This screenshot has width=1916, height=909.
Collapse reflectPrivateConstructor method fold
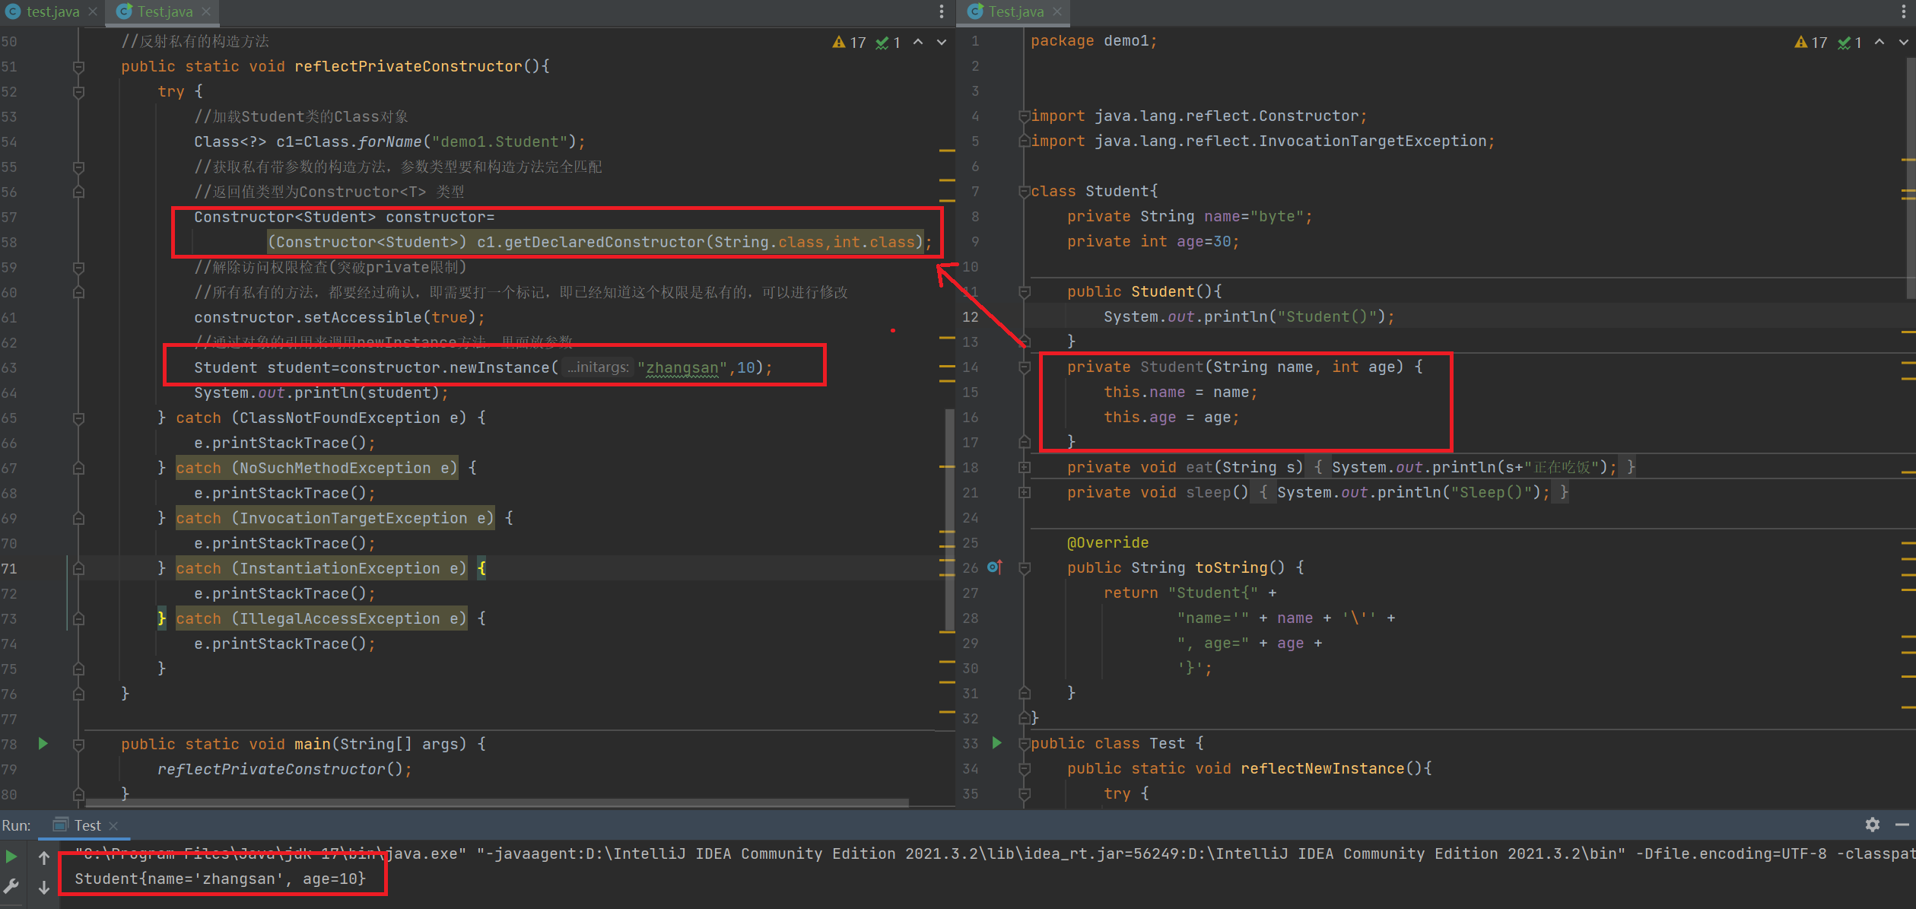tap(78, 67)
